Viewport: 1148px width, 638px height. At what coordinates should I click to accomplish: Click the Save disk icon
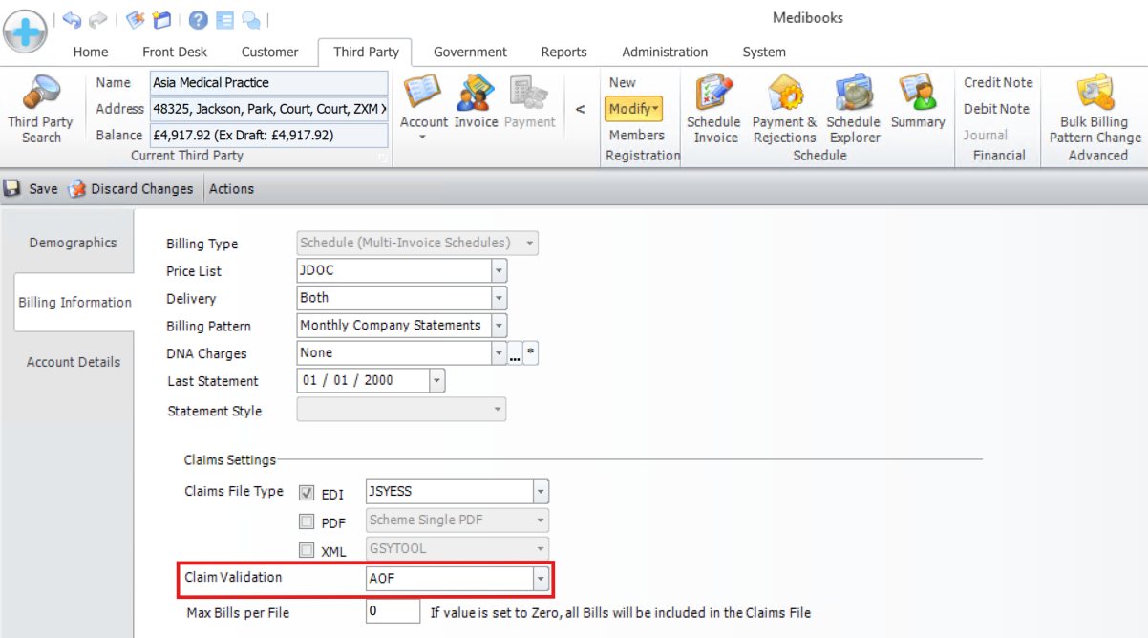coord(13,189)
